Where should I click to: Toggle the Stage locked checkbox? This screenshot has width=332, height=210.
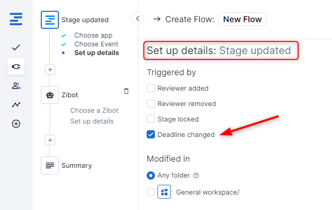tap(151, 119)
